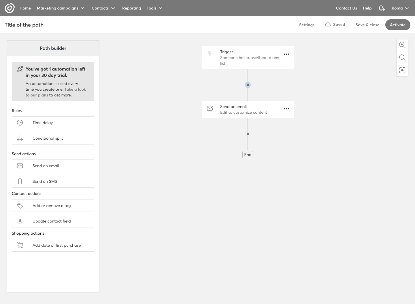The image size is (415, 304).
Task: Click the zoom out magnifier icon
Action: [402, 58]
